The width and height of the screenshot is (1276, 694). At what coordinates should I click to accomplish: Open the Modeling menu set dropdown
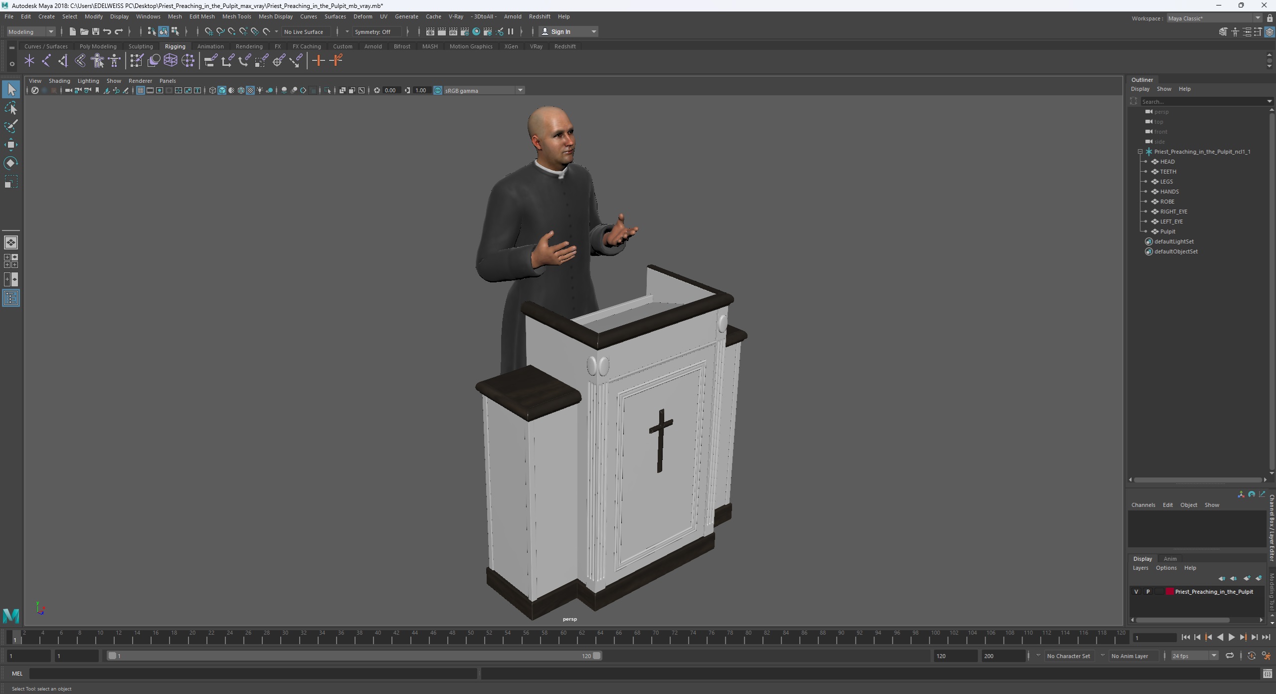(31, 31)
